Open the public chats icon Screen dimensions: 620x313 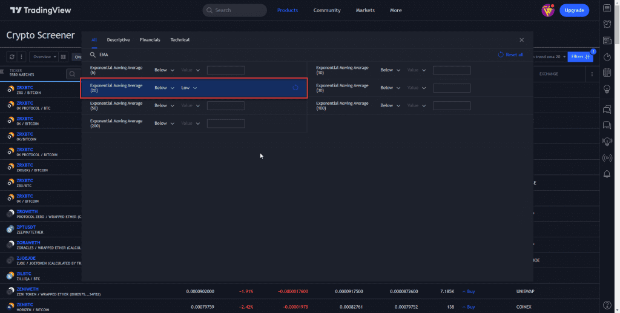click(x=607, y=110)
